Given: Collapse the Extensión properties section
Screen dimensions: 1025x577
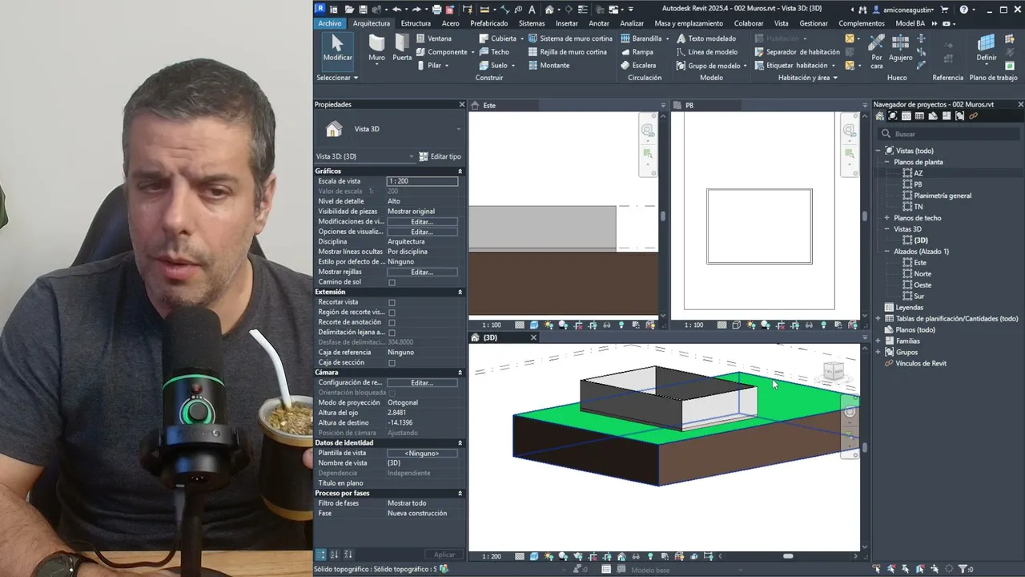Looking at the screenshot, I should point(460,292).
